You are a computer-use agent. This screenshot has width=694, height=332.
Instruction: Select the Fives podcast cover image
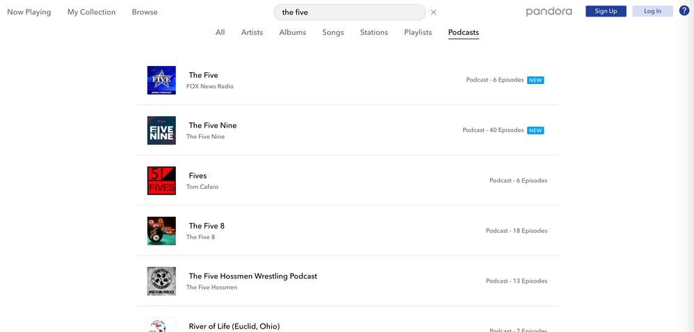click(161, 181)
